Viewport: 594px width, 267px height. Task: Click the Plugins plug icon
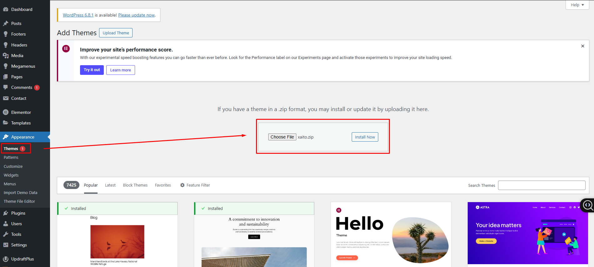point(6,213)
